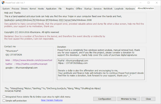Open the New Version Features link

click(52, 100)
